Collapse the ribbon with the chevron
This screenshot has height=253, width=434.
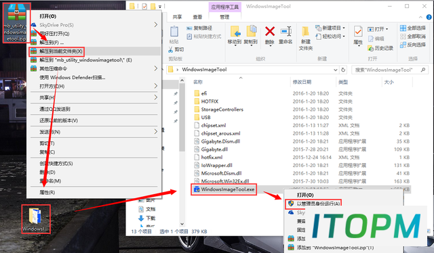pos(420,17)
